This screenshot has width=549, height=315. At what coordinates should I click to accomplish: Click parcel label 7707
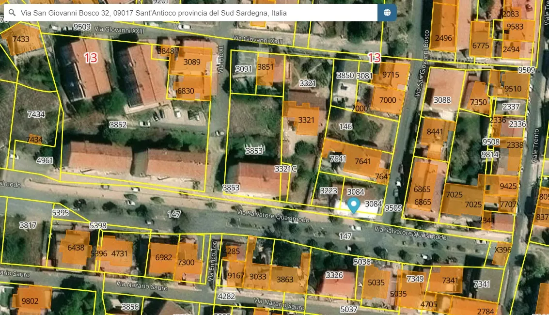508,205
